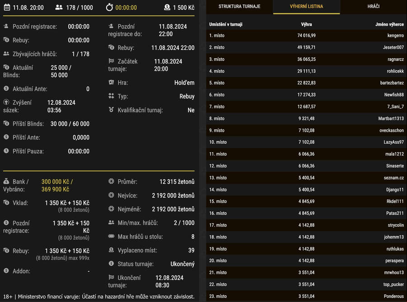Click the chip icon beside Průměr
Image resolution: width=407 pixels, height=302 pixels.
point(112,181)
